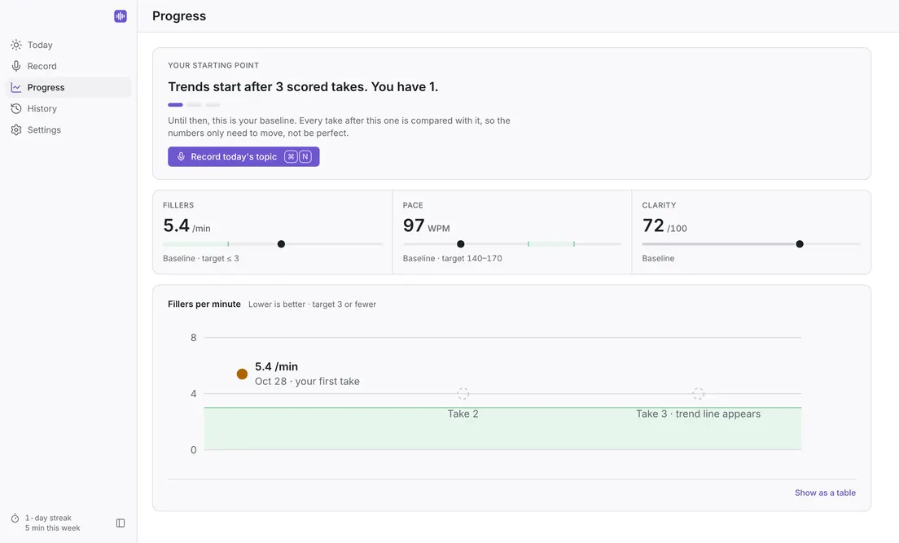
Task: Click 'Fillers per minute' chart title
Action: [x=204, y=304]
